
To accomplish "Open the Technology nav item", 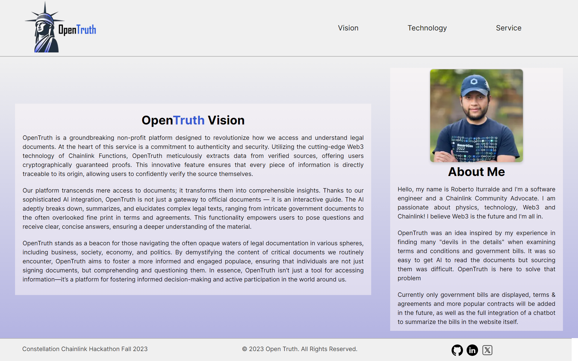I will click(427, 28).
